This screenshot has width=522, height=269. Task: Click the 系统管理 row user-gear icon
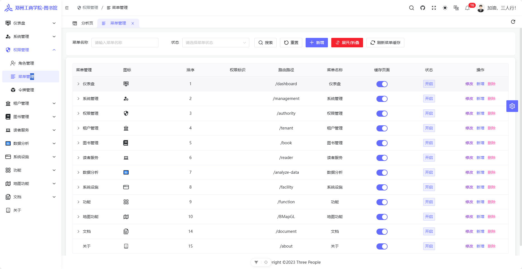tap(126, 99)
